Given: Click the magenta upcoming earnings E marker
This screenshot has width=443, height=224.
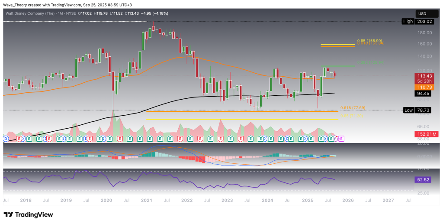Looking at the screenshot, I should (341, 139).
